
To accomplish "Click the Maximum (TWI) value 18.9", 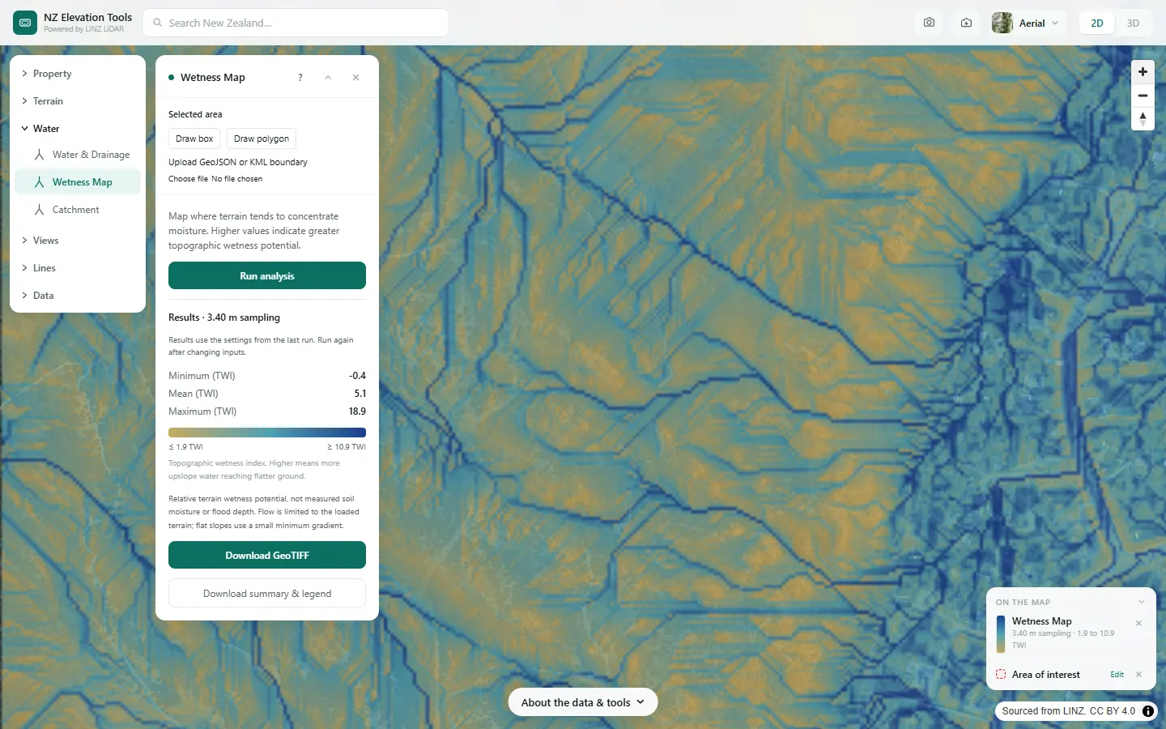I will (x=357, y=411).
